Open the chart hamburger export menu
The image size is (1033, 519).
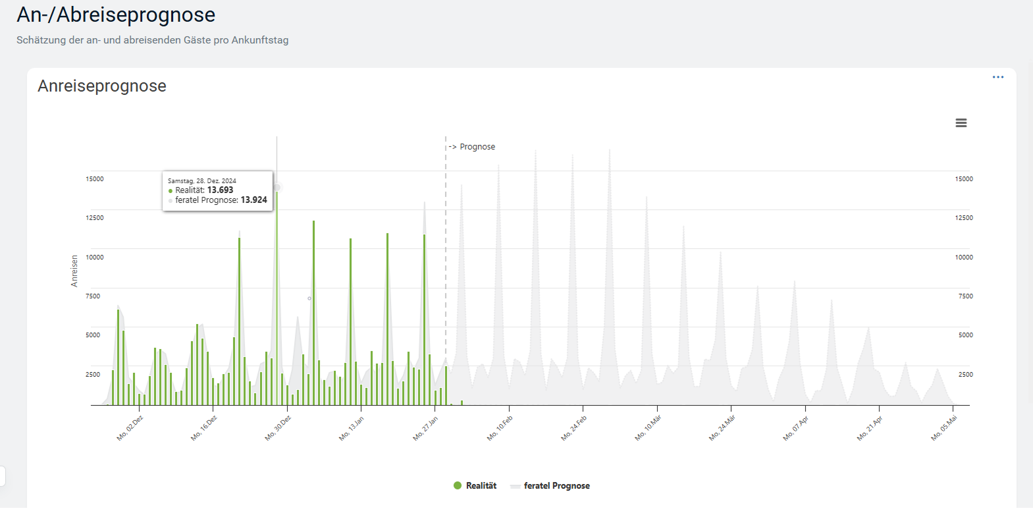coord(961,123)
